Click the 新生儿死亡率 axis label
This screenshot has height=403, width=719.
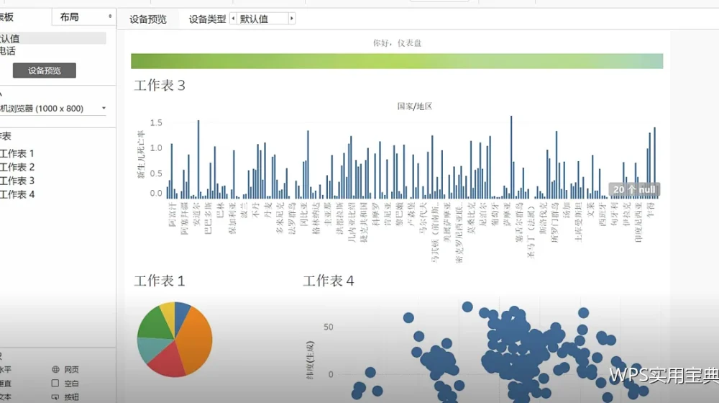click(141, 154)
